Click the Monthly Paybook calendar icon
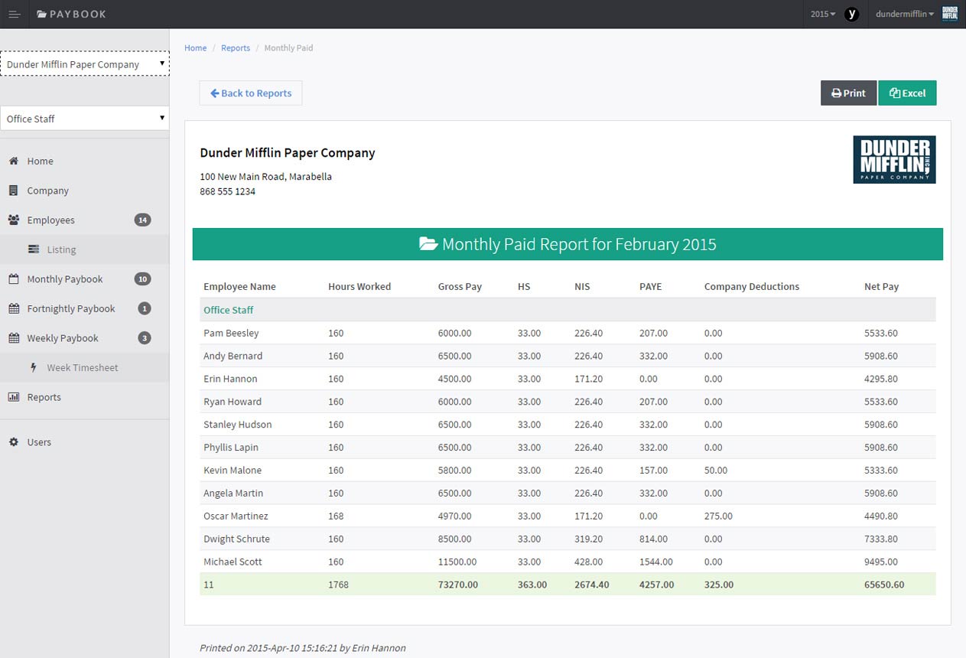Screen dimensions: 966x658 [14, 279]
